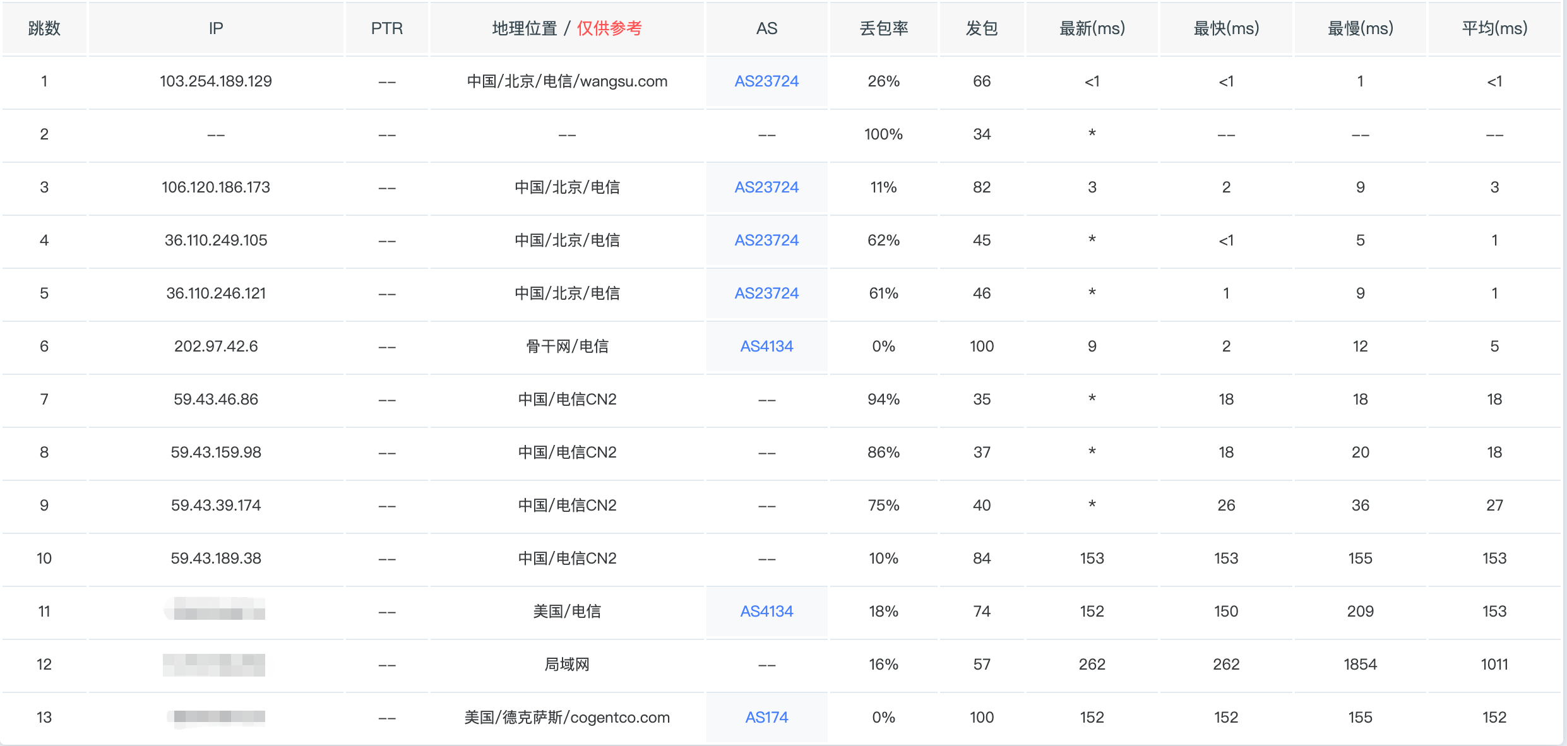Click the AS23724 link for 36.110.249.105

[766, 240]
